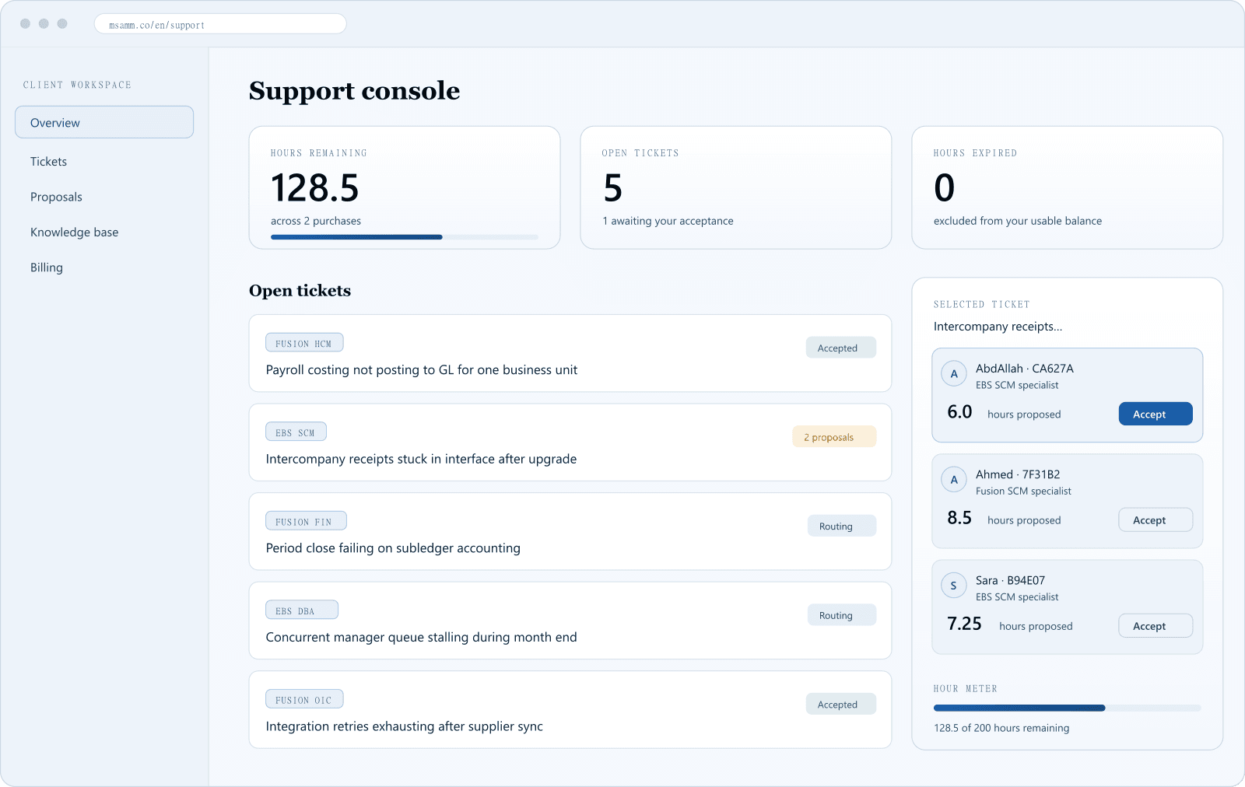This screenshot has width=1245, height=787.
Task: Click the "AbdAllah · CA627A" name
Action: pyautogui.click(x=1025, y=369)
